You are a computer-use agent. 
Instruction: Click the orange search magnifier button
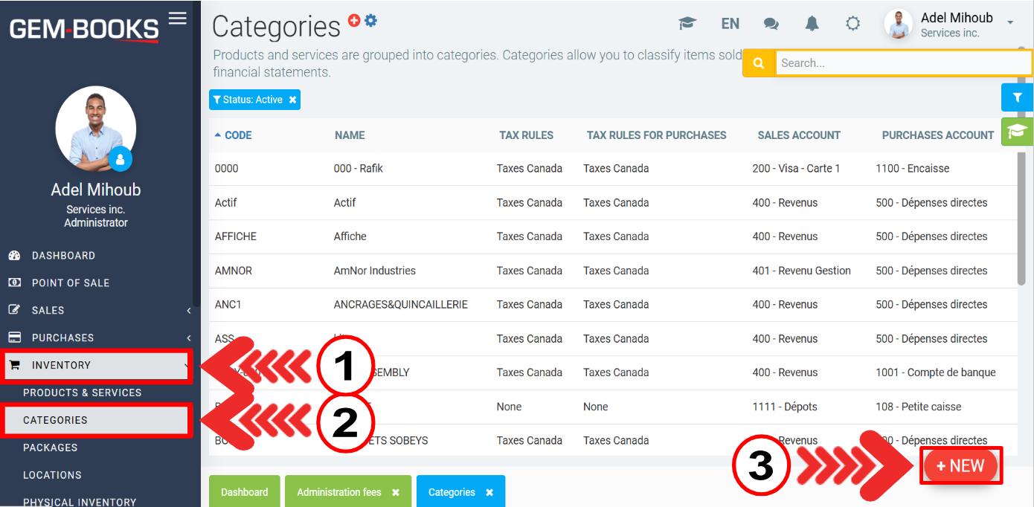[x=759, y=63]
